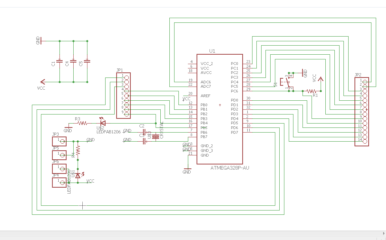Click the PB0 pin label
The image size is (386, 240).
pyautogui.click(x=204, y=105)
